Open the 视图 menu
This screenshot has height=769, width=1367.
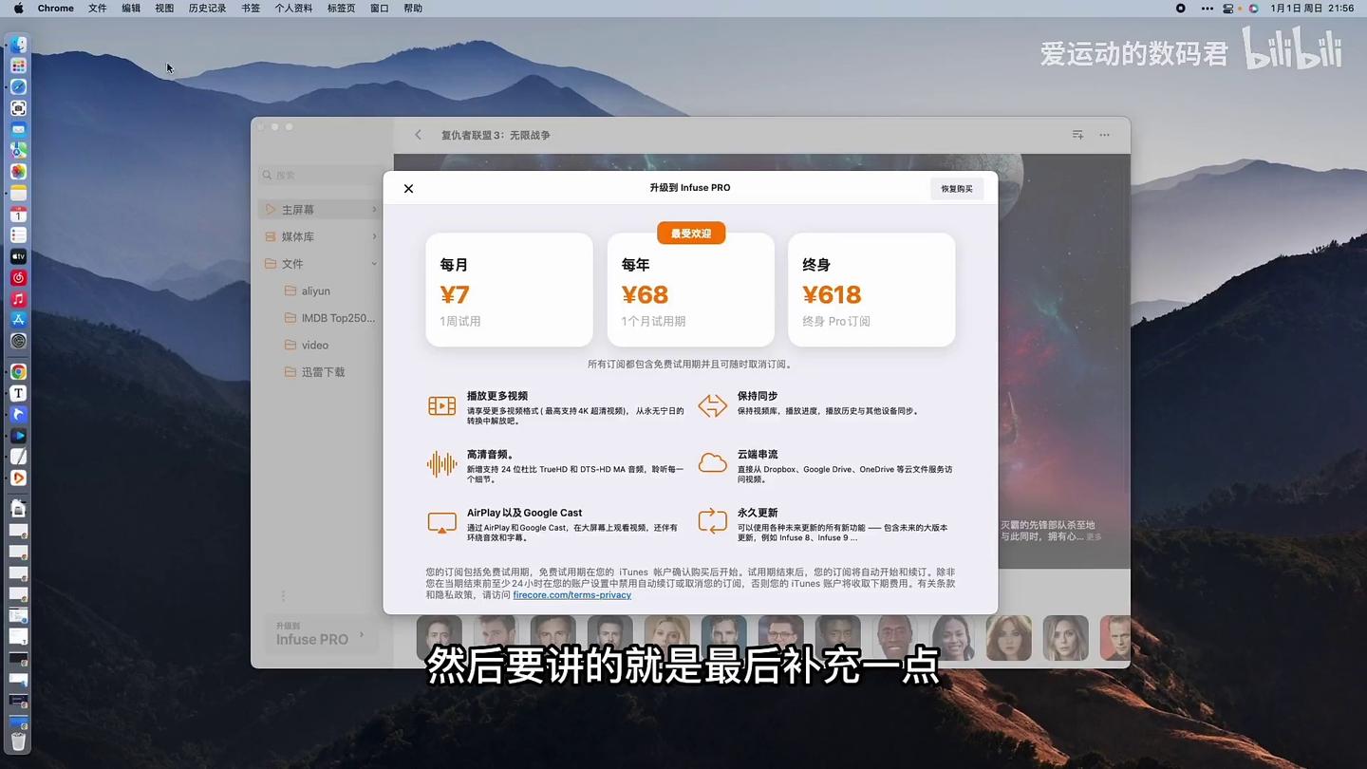click(164, 8)
